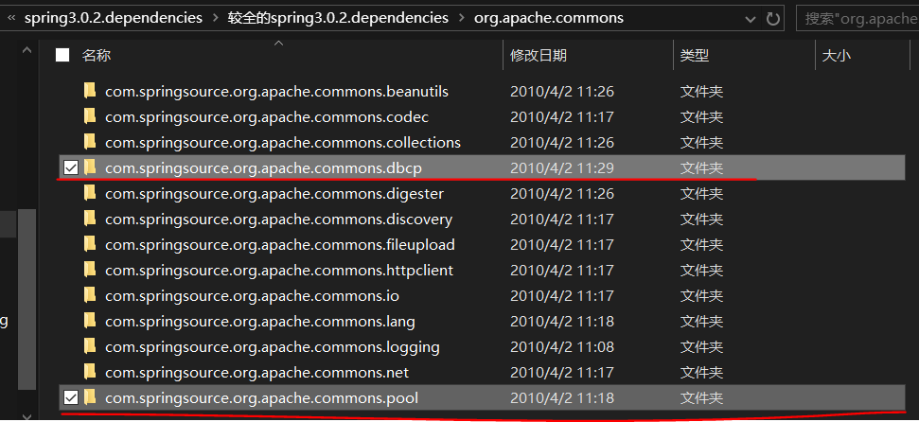Click the folder icon of the commons.pool row
919x422 pixels.
tap(90, 398)
